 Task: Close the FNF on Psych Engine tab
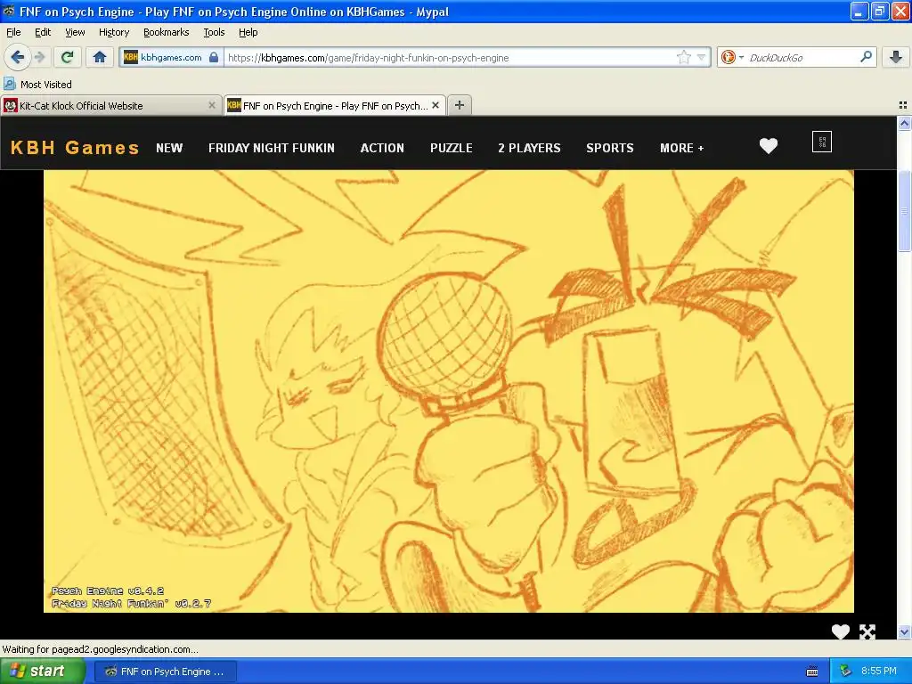point(436,105)
